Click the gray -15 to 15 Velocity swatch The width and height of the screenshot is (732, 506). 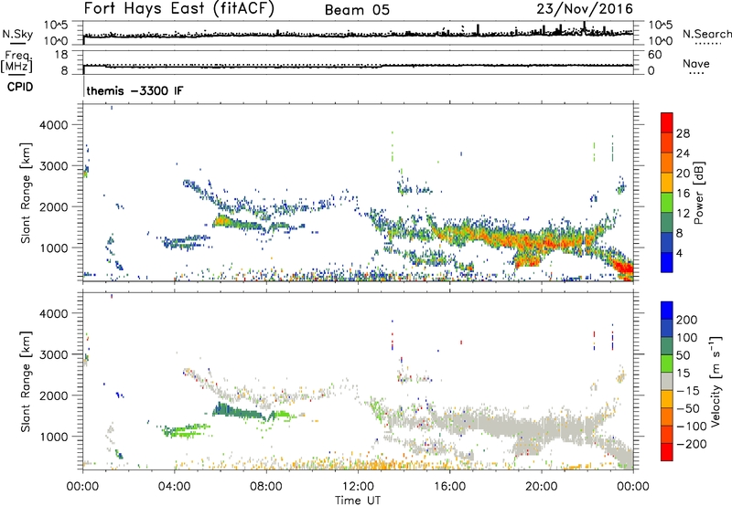667,381
